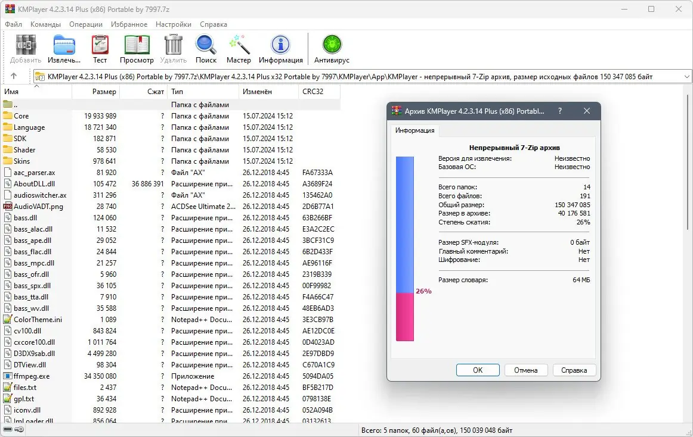Click the Отмена button
This screenshot has width=693, height=437.
click(526, 370)
